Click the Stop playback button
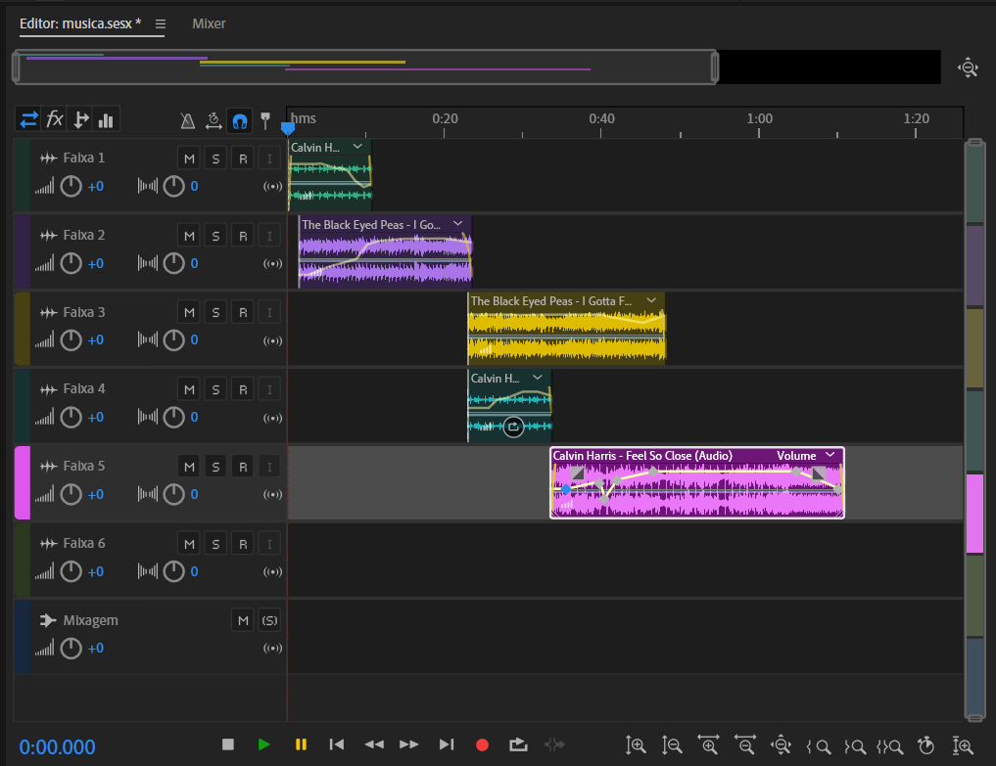This screenshot has width=996, height=766. [228, 744]
